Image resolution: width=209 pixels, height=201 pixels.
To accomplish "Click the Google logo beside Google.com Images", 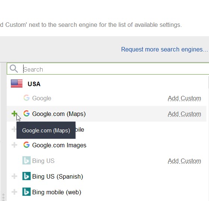I will click(27, 145).
